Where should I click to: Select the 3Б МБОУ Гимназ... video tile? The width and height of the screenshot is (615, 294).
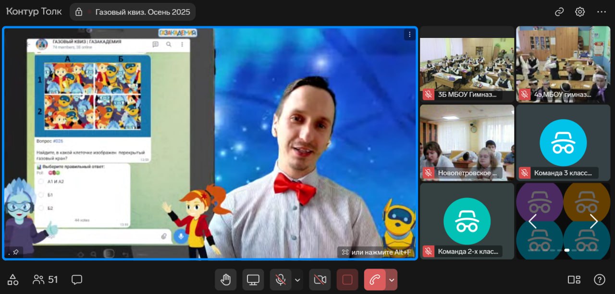tap(467, 64)
